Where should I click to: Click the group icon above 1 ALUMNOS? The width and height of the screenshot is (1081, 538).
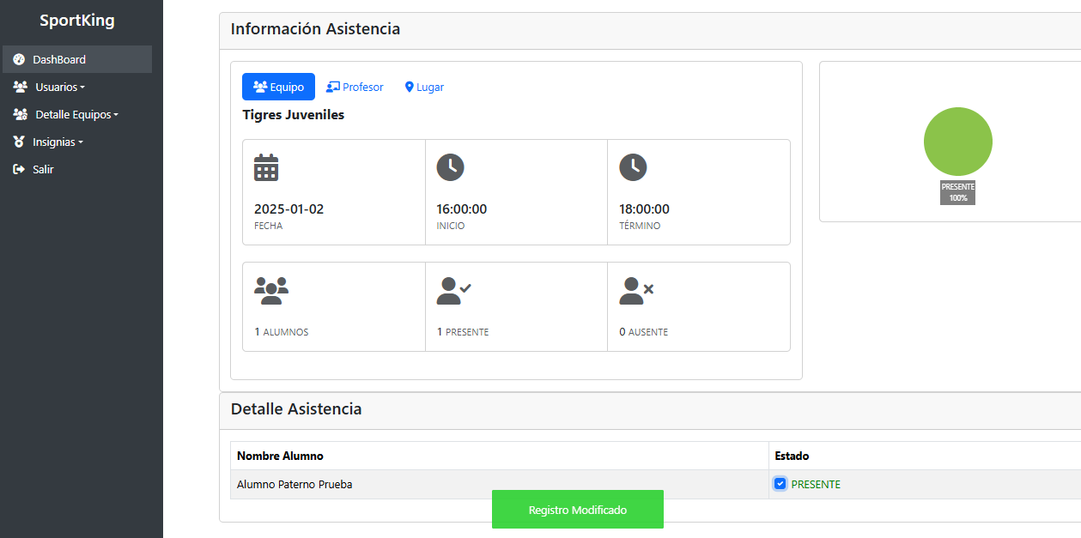(x=271, y=290)
